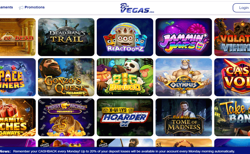The height and width of the screenshot is (154, 250).
Task: Launch Piggy Riches Megaways
Action: pos(66,117)
